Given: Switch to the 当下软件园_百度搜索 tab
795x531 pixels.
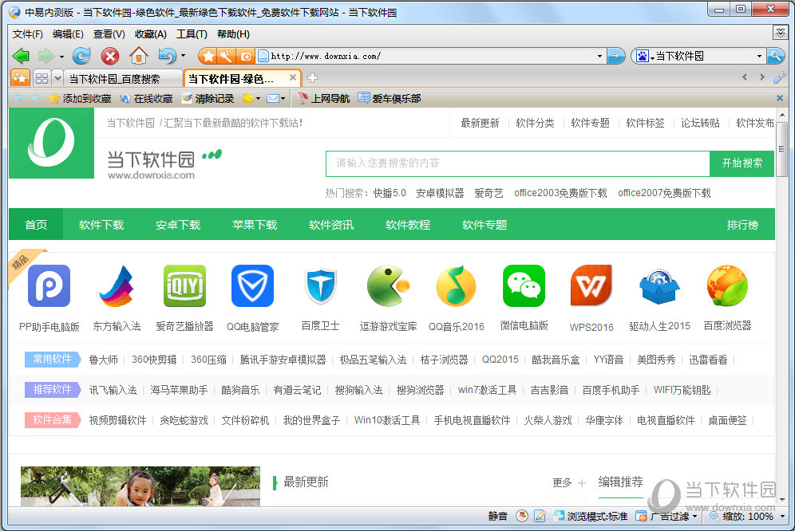Looking at the screenshot, I should click(125, 79).
